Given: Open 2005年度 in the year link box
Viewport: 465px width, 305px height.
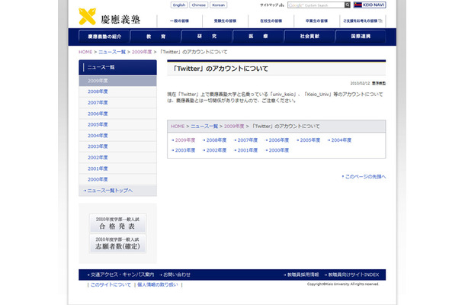Looking at the screenshot, I should pyautogui.click(x=309, y=140).
